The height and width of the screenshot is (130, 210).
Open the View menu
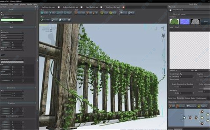click(x=11, y=5)
